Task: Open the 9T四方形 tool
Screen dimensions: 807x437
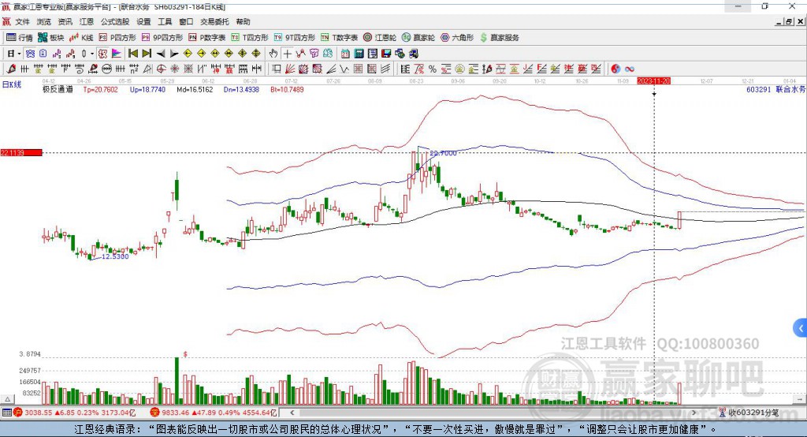Action: point(295,38)
